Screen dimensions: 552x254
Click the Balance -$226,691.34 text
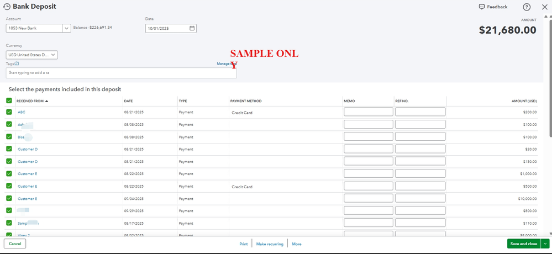point(93,28)
